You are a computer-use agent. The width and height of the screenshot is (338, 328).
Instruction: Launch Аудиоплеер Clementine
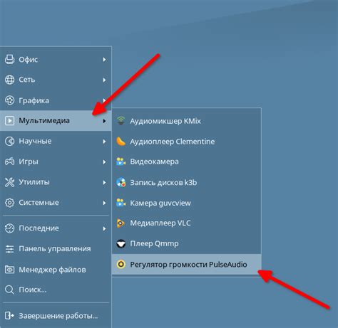(x=187, y=142)
